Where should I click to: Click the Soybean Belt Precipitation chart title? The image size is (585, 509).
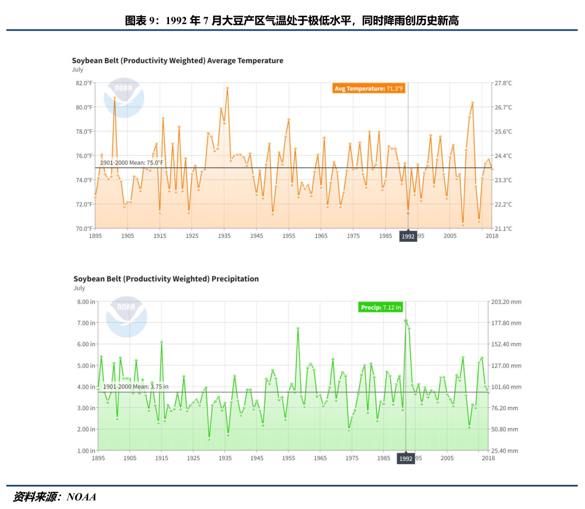point(166,279)
